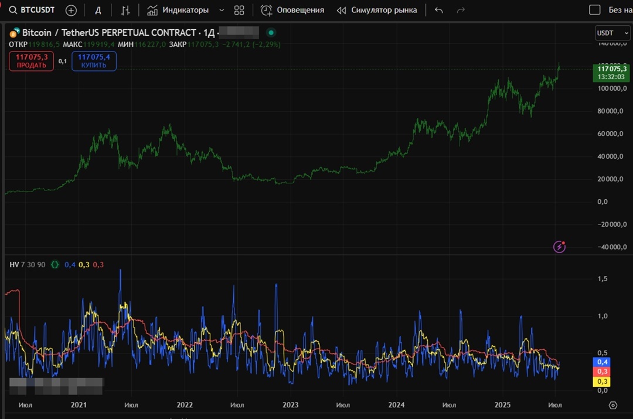Screen dimensions: 633x419
Task: Open the indicator templates grid icon
Action: point(239,11)
